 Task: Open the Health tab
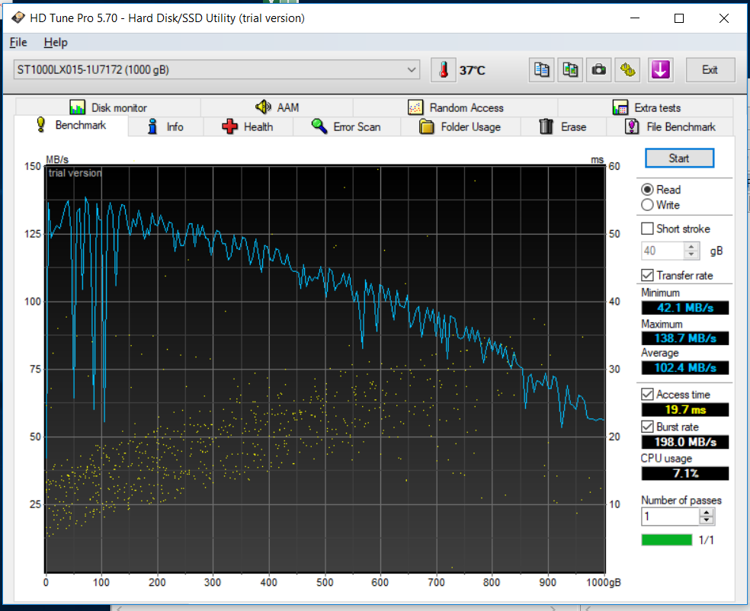(x=247, y=126)
